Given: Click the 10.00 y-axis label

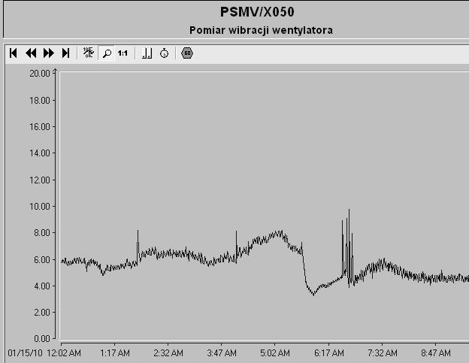Looking at the screenshot, I should click(40, 207).
